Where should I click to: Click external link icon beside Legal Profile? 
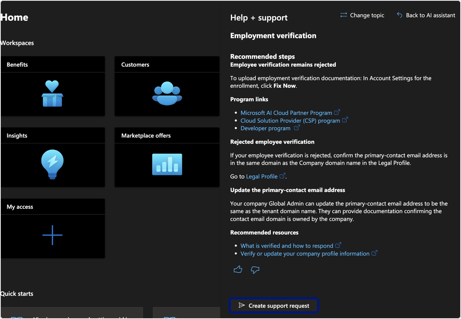(x=282, y=176)
